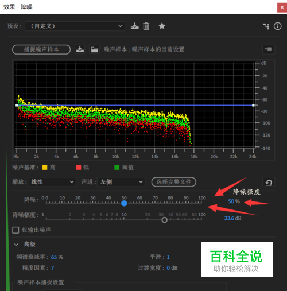Open the 预设 preset dropdown
The width and height of the screenshot is (287, 291).
pyautogui.click(x=75, y=26)
